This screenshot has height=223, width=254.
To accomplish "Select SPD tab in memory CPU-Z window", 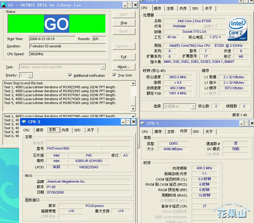I will [196, 132].
